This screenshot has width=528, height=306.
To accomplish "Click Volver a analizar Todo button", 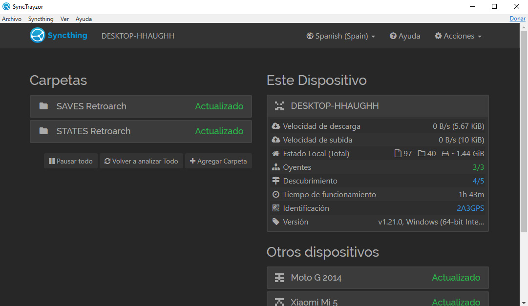I will click(x=141, y=161).
